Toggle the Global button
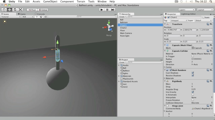215x120 pixels. (43, 10)
